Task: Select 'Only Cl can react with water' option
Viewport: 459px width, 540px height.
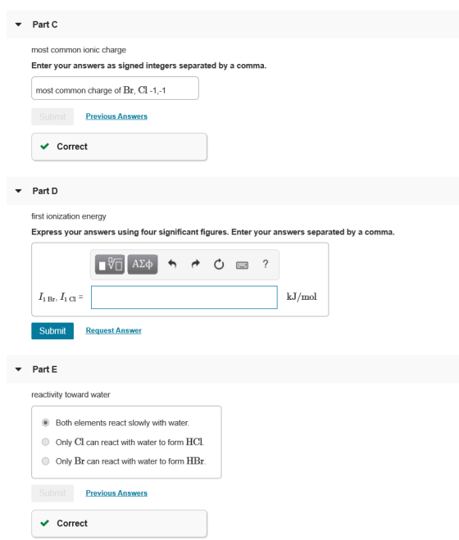Action: (45, 442)
